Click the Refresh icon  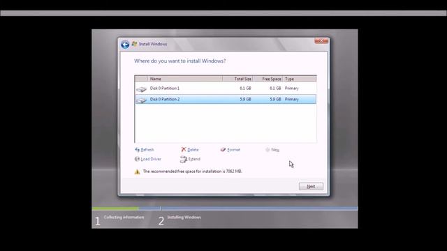(x=137, y=150)
